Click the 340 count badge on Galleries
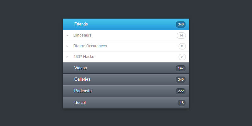Image resolution: width=252 pixels, height=126 pixels. 181,80
